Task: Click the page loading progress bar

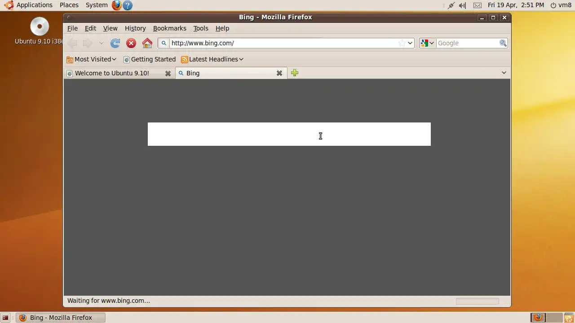Action: [x=477, y=301]
